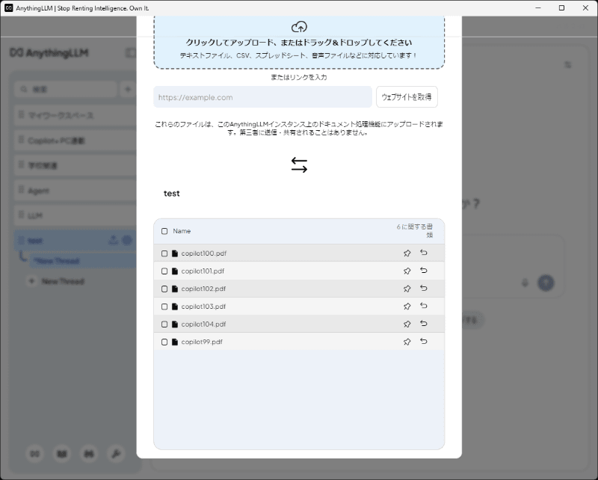The image size is (598, 480).
Task: Toggle the Name select-all checkbox
Action: [x=164, y=231]
